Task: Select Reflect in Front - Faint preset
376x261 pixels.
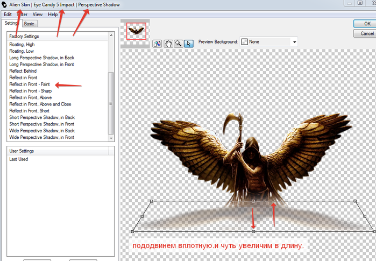Action: click(30, 84)
